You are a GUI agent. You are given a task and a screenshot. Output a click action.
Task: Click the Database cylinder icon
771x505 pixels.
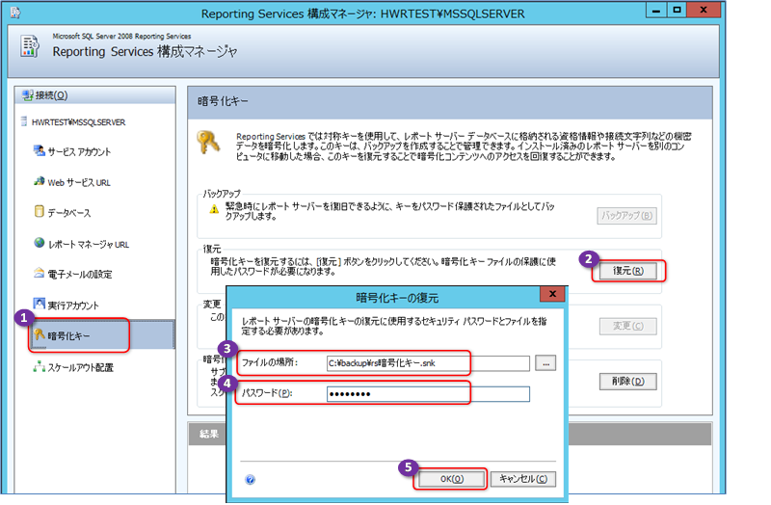(39, 211)
